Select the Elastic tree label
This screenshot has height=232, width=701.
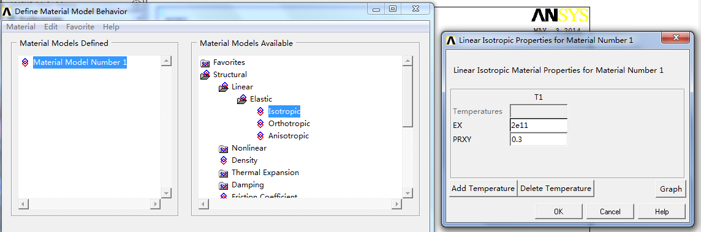[260, 99]
